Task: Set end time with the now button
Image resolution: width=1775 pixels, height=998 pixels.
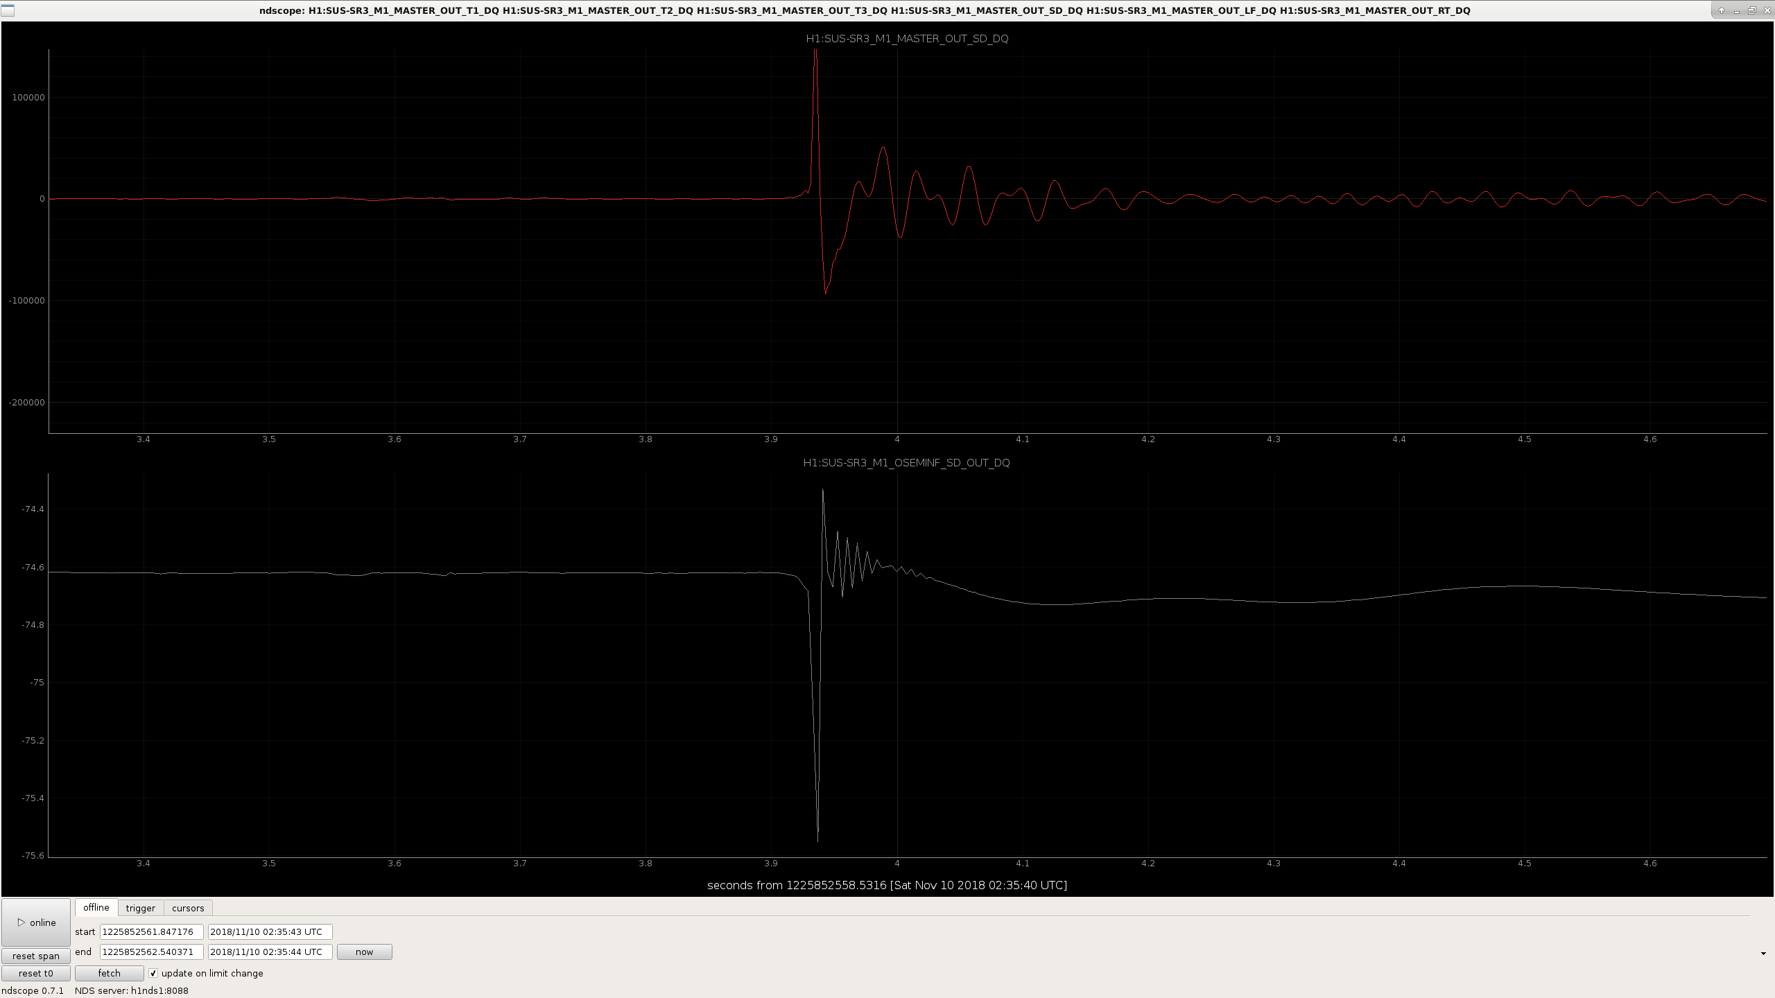Action: (365, 952)
